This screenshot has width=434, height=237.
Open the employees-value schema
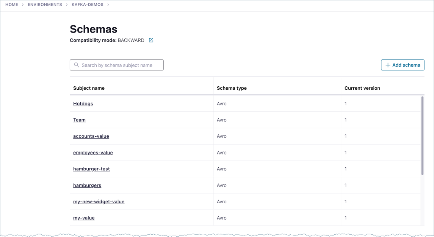click(x=93, y=152)
